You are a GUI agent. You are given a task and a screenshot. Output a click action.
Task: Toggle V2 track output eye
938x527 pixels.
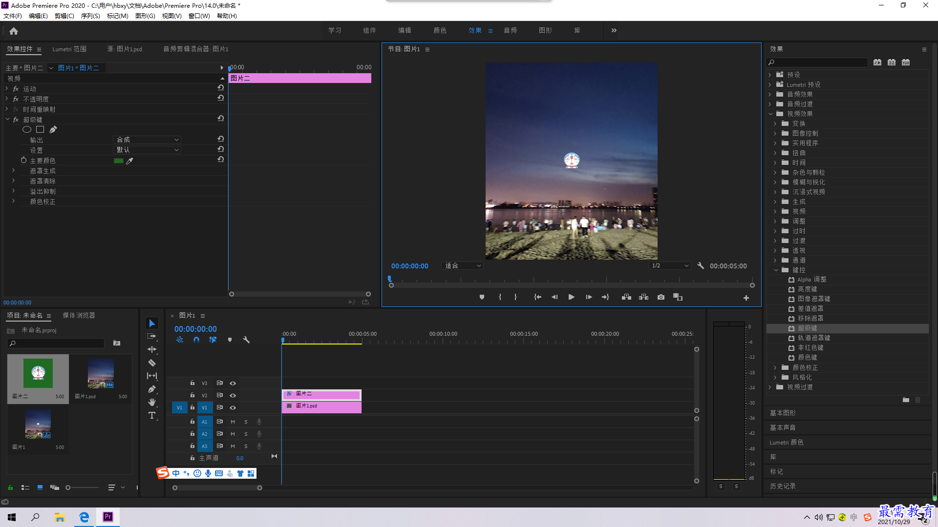(233, 395)
